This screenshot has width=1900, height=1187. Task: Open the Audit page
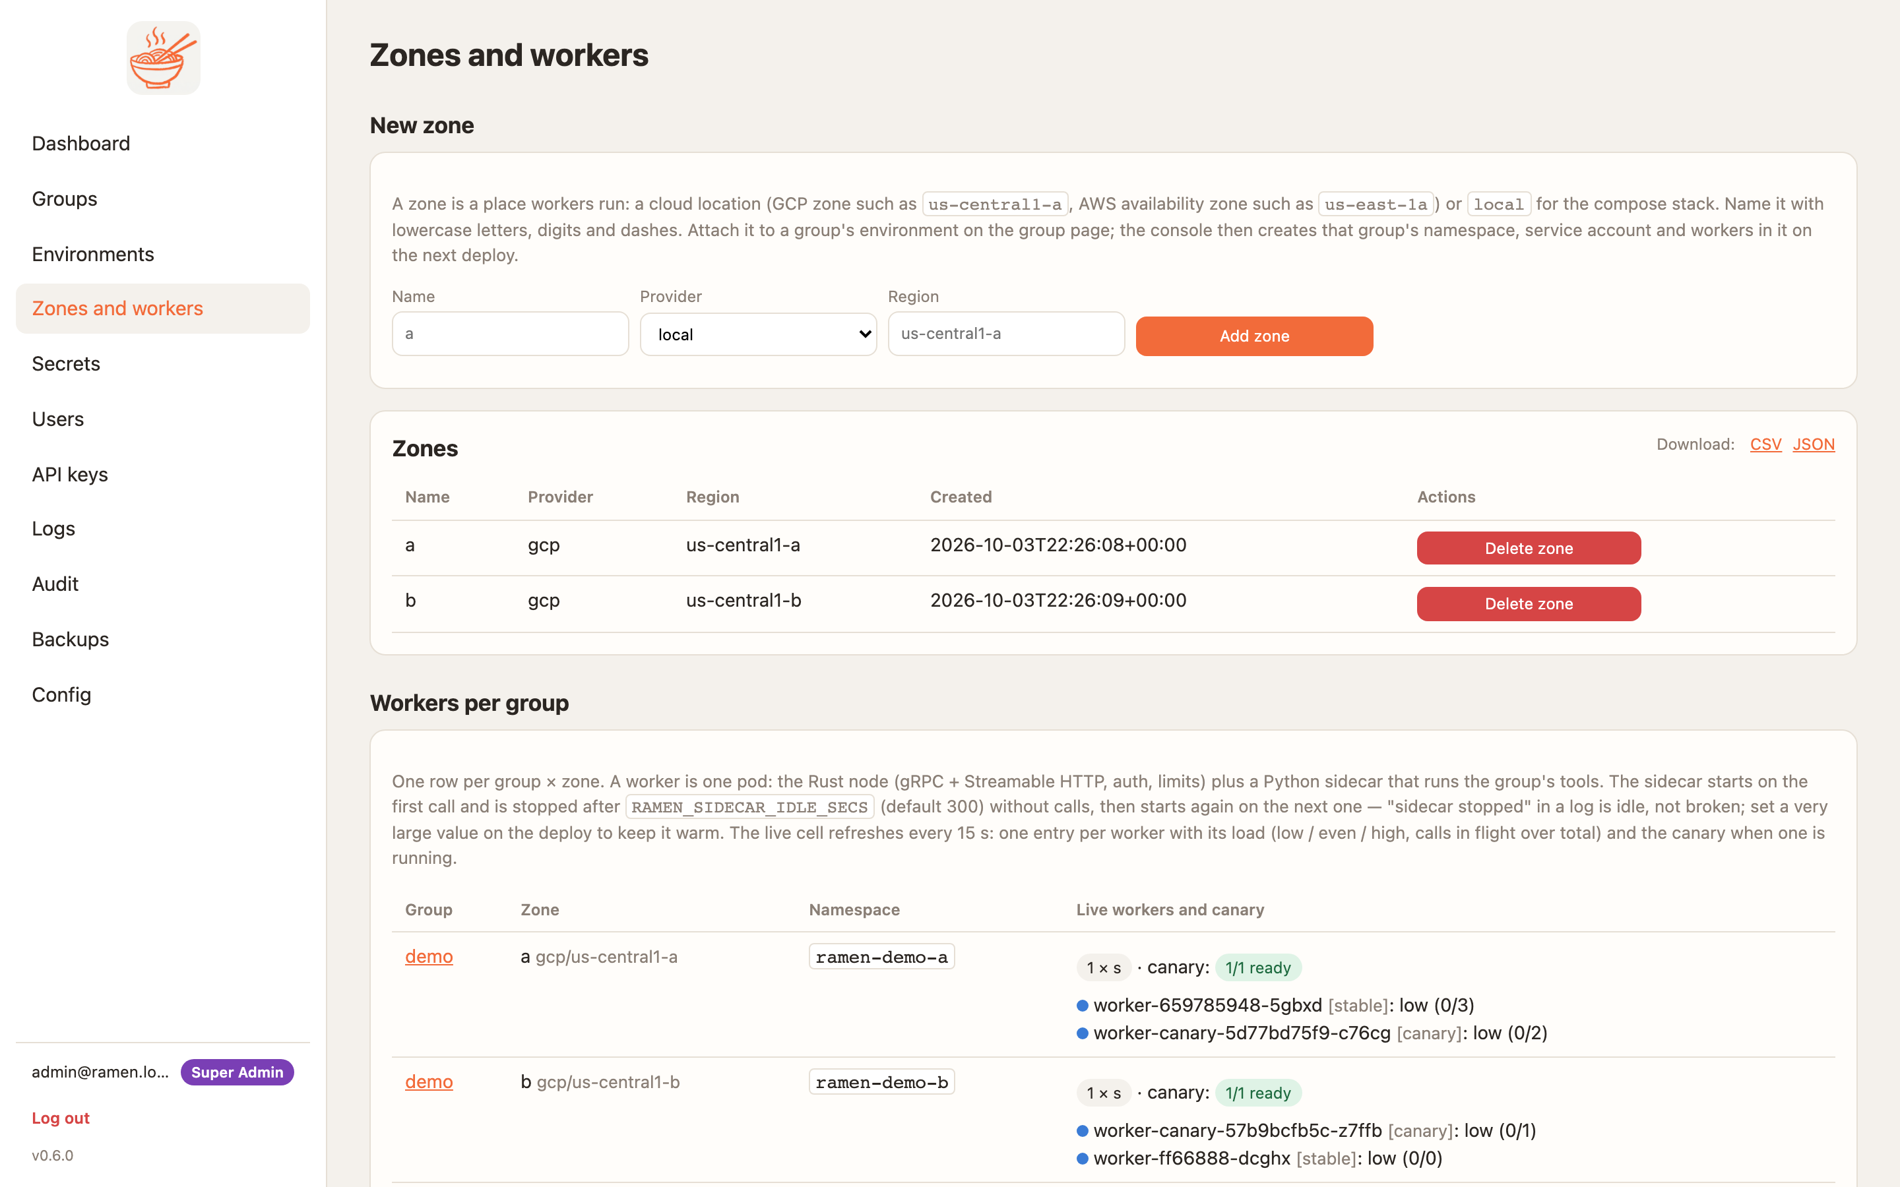point(55,584)
